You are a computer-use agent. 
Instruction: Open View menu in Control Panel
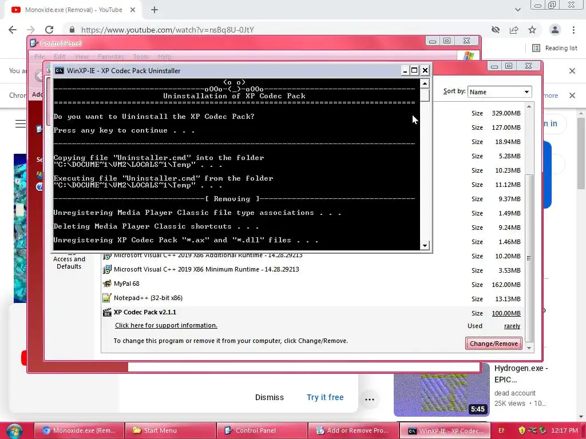(x=81, y=57)
